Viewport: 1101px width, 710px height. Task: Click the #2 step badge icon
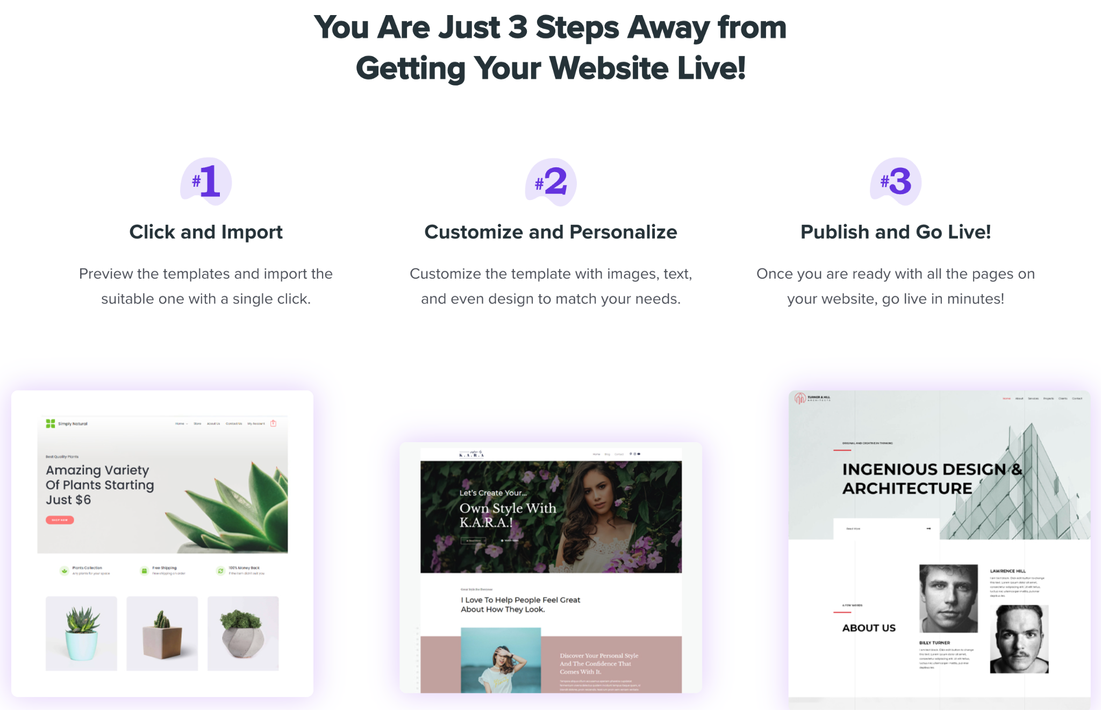click(550, 182)
